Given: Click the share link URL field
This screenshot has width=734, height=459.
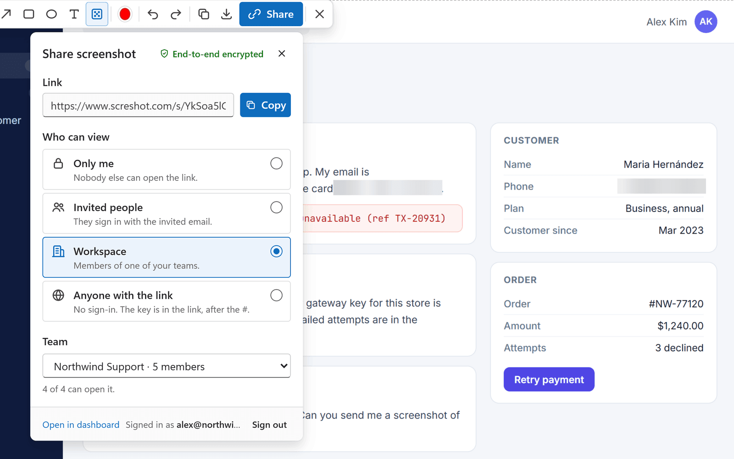Looking at the screenshot, I should [138, 105].
